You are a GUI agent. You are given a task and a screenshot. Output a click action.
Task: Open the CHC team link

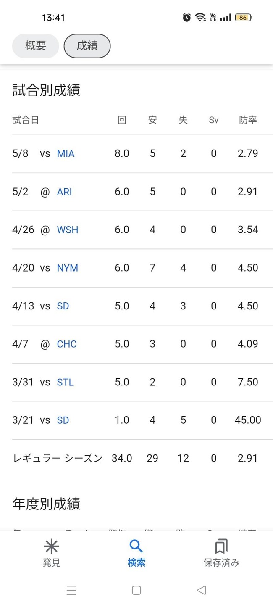(67, 344)
